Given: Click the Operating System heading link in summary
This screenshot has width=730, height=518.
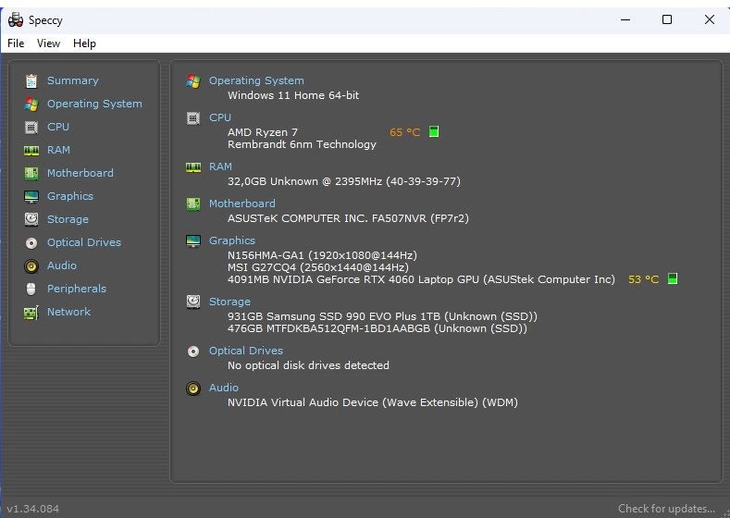Looking at the screenshot, I should point(256,80).
